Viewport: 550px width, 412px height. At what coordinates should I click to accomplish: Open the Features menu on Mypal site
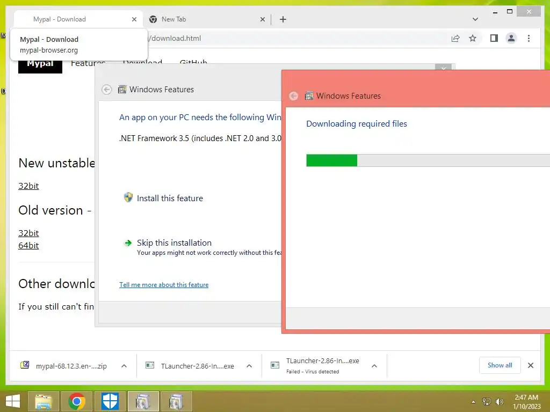click(x=88, y=63)
